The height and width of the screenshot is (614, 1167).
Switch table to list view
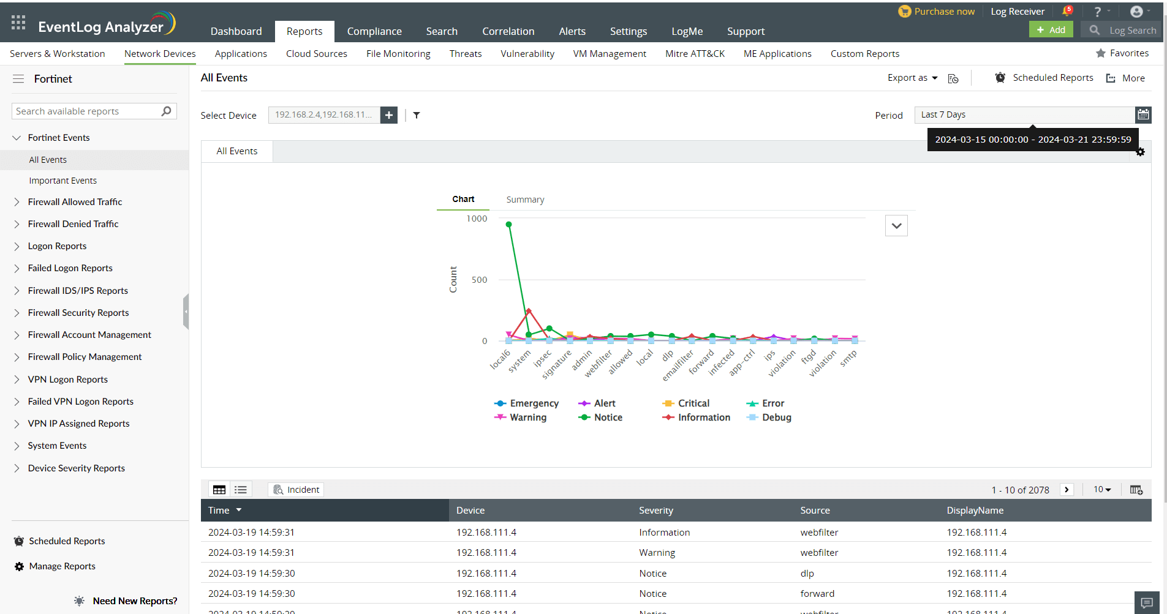[x=240, y=489]
